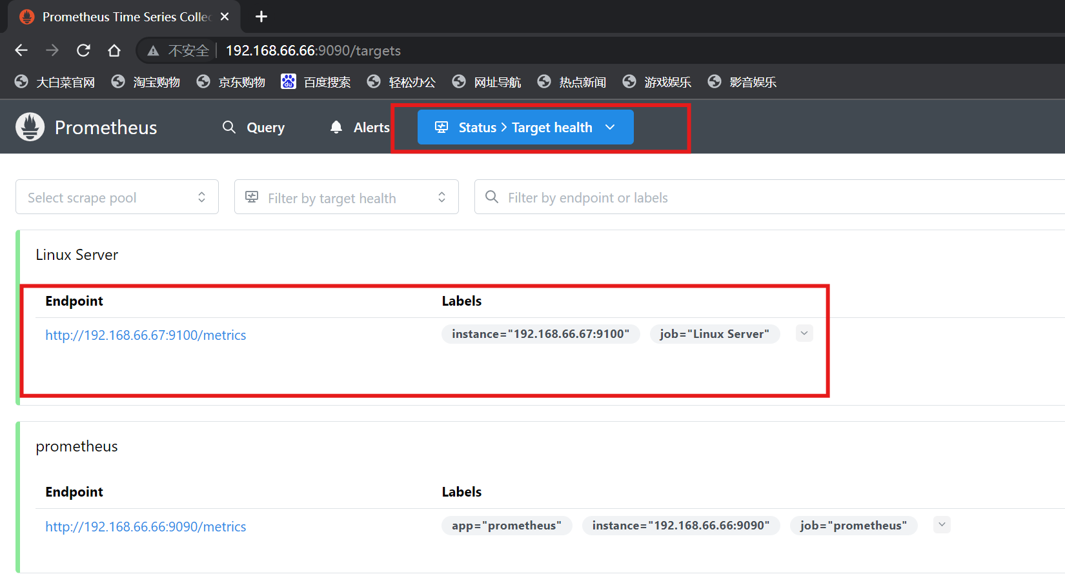Click the browser forward arrow
The width and height of the screenshot is (1065, 583).
pyautogui.click(x=52, y=50)
